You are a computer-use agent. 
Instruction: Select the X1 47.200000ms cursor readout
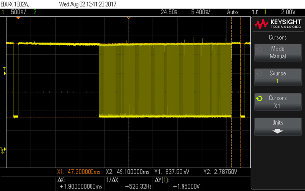pyautogui.click(x=79, y=172)
